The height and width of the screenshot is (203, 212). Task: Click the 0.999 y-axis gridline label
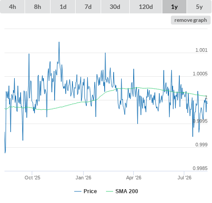[x=201, y=145]
